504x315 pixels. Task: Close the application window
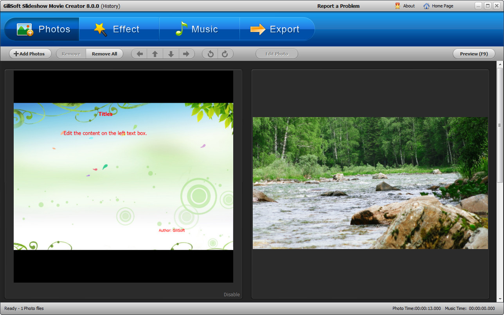pyautogui.click(x=497, y=5)
